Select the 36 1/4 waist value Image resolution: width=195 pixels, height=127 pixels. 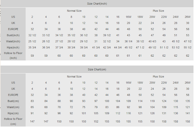point(129,41)
